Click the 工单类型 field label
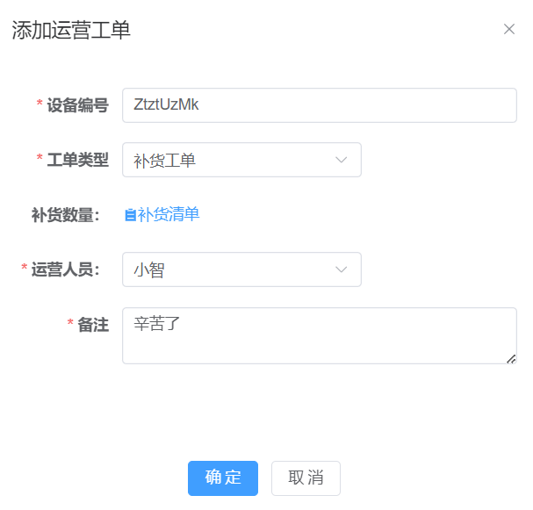This screenshot has height=510, width=533. click(78, 160)
